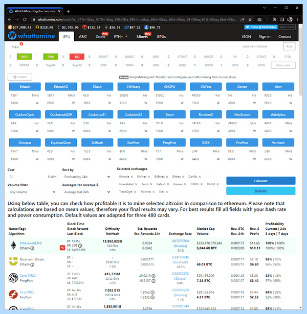
Task: Toggle the Octopus algorithm button
Action: [25, 142]
